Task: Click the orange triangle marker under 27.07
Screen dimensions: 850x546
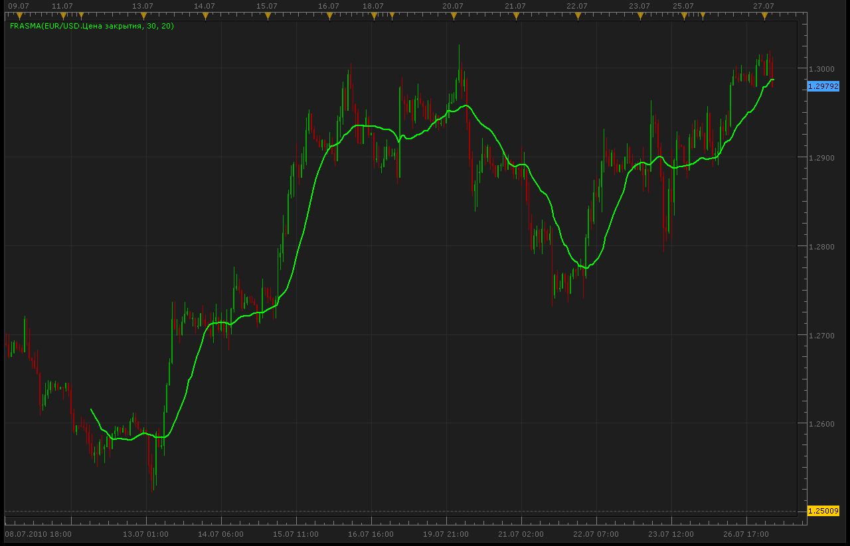Action: point(764,15)
